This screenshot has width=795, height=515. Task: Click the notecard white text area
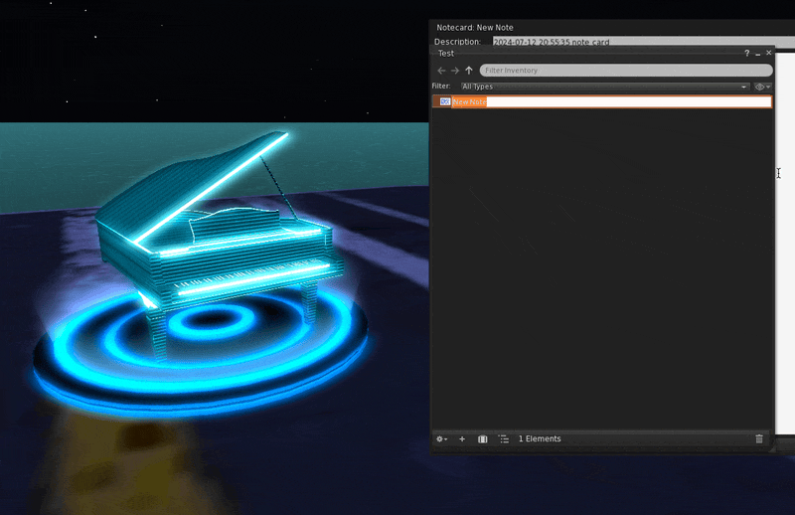pos(785,244)
